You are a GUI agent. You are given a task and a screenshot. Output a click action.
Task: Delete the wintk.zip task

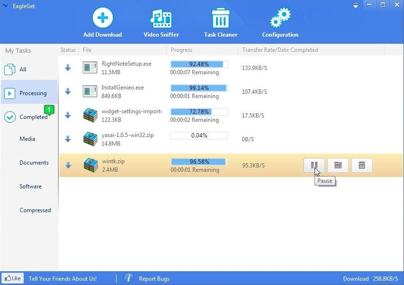(362, 165)
